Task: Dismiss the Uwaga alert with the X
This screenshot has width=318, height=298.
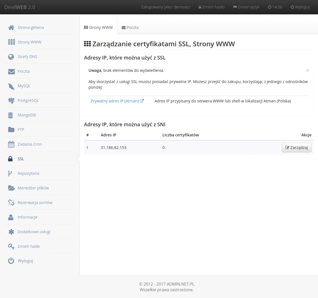Action: (307, 71)
